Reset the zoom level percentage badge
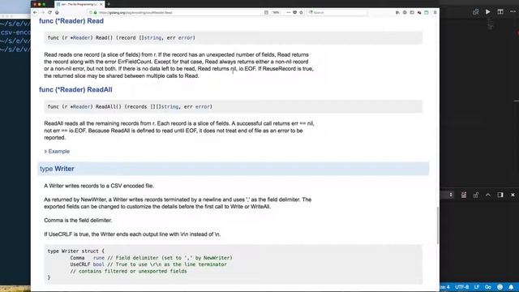The image size is (519, 292). [x=276, y=12]
